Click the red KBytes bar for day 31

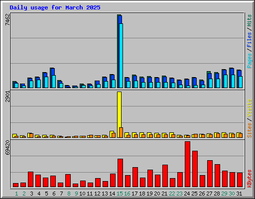point(240,180)
